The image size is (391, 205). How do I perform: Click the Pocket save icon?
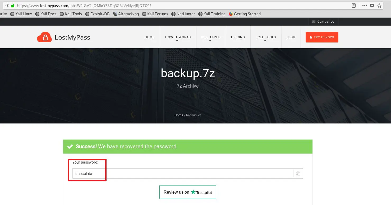[x=372, y=6]
